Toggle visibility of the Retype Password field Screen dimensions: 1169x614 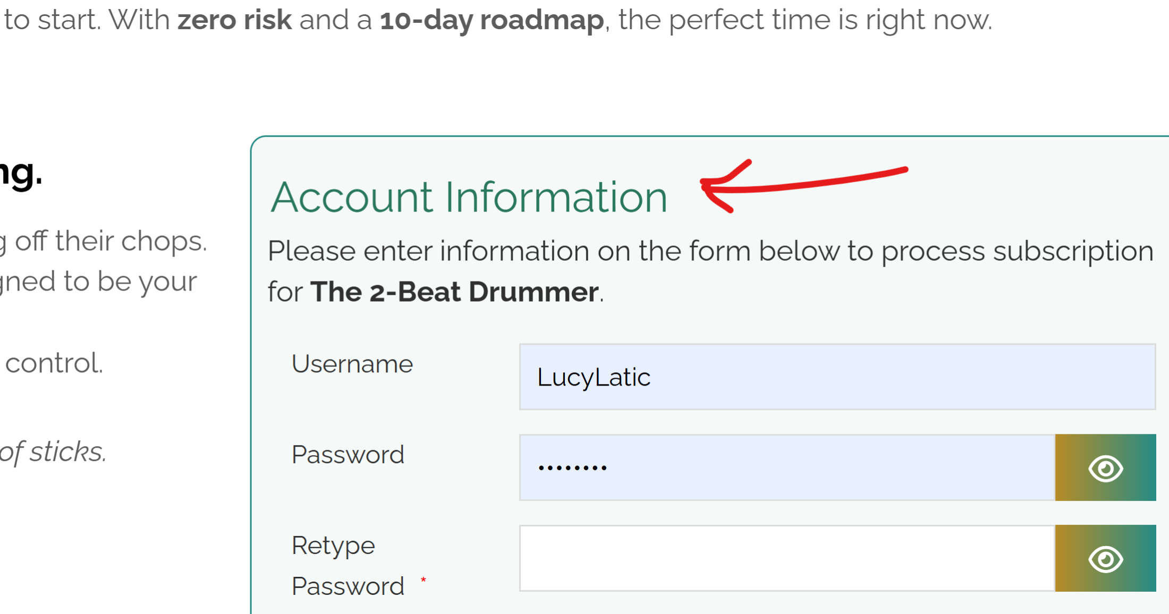(1105, 558)
